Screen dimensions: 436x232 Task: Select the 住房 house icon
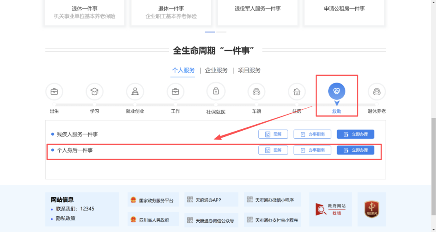point(297,92)
